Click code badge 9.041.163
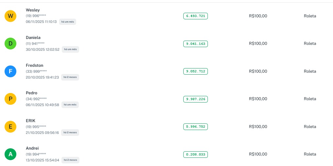This screenshot has width=333, height=166. [x=195, y=44]
